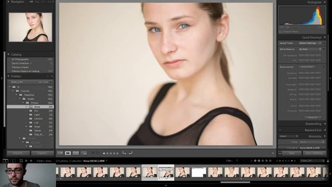The image size is (332, 187).
Task: Select Previous Import in Catalog
Action: (x=30, y=67)
